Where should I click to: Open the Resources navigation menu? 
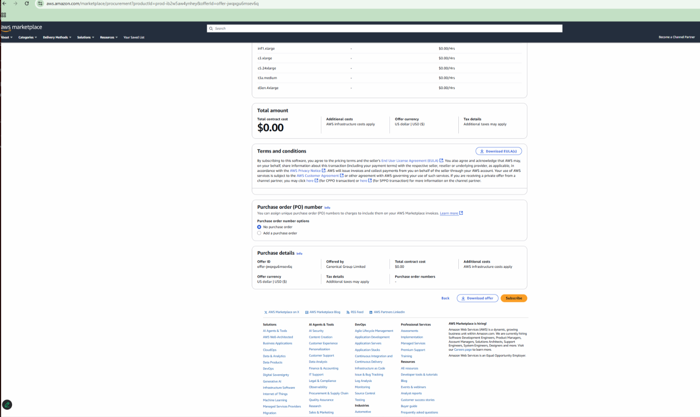[x=109, y=37]
